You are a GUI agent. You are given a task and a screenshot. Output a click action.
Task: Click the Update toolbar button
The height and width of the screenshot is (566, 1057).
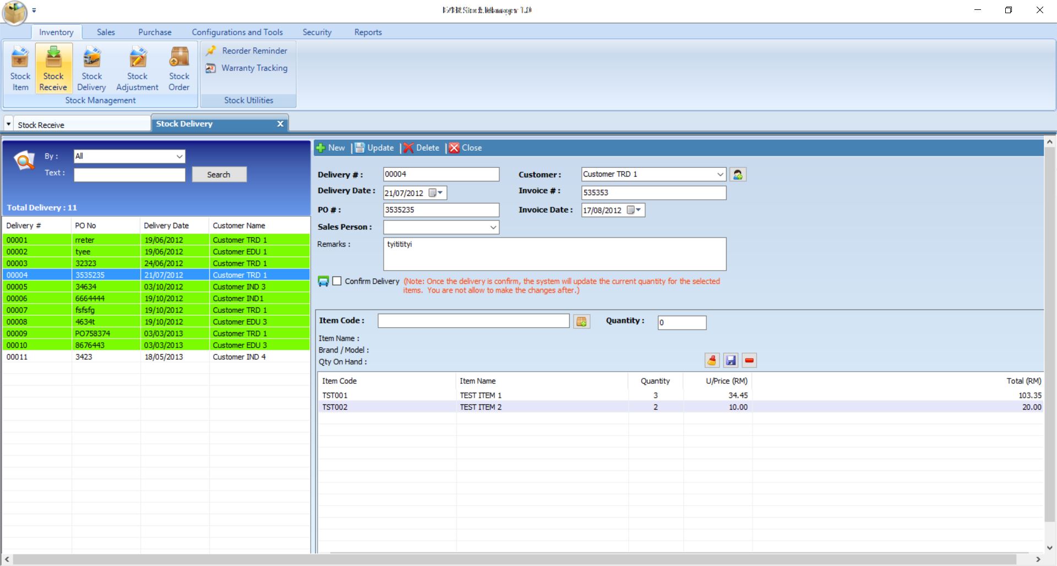tap(374, 148)
